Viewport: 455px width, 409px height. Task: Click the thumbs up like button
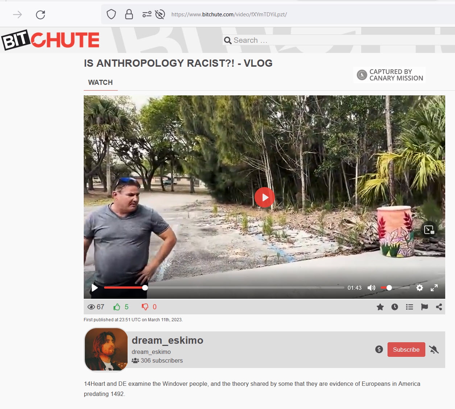(117, 307)
